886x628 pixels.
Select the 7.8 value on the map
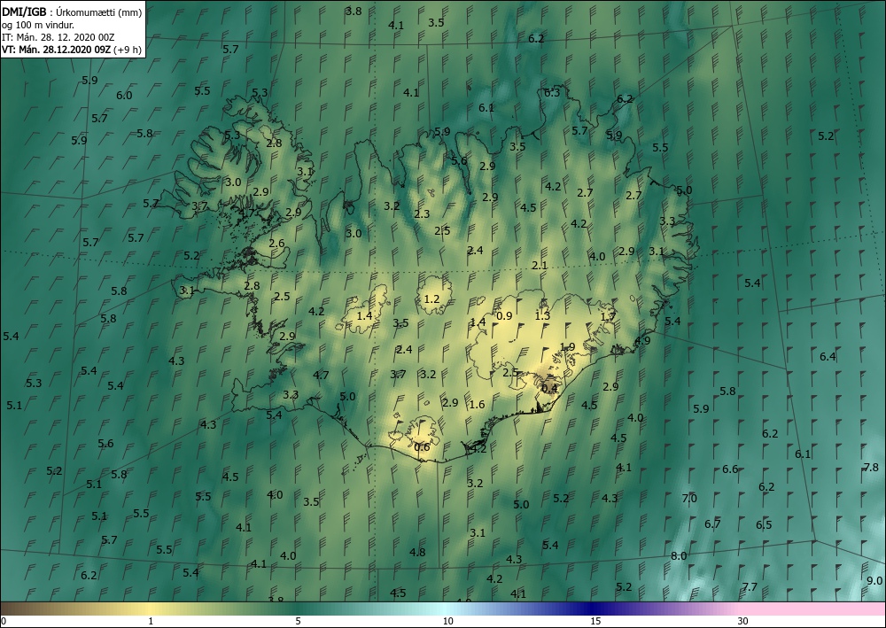[871, 467]
